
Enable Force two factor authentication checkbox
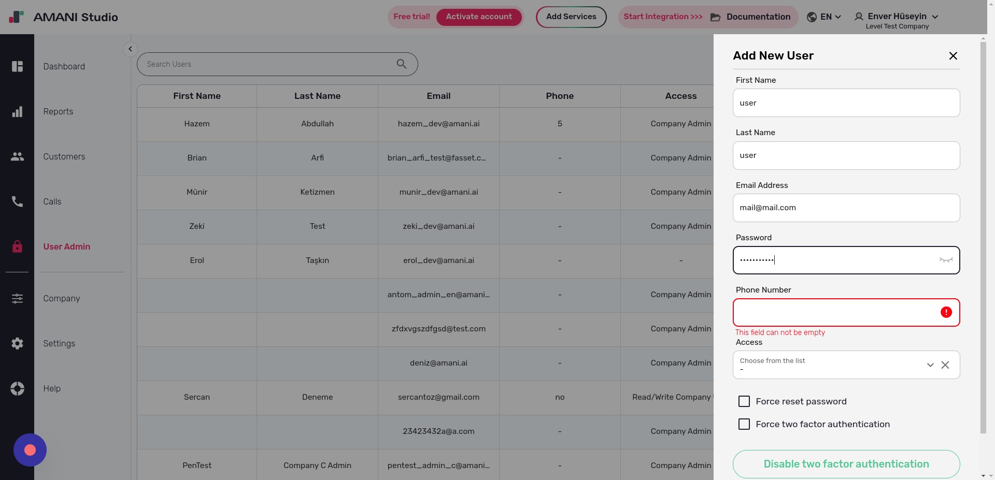point(744,424)
